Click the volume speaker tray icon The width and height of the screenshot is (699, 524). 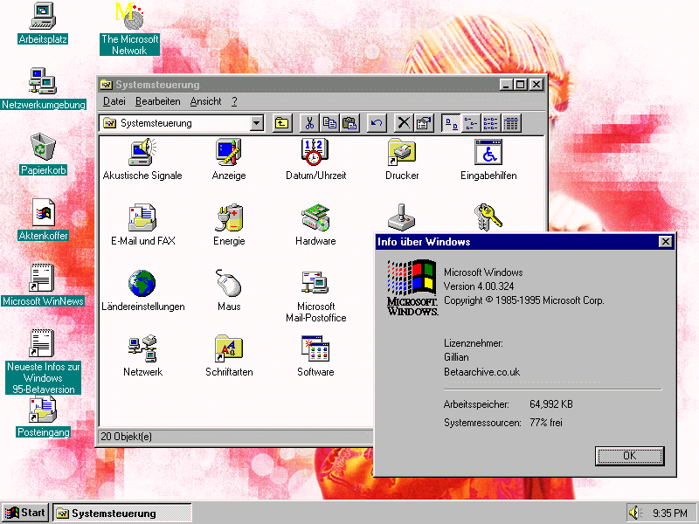634,513
